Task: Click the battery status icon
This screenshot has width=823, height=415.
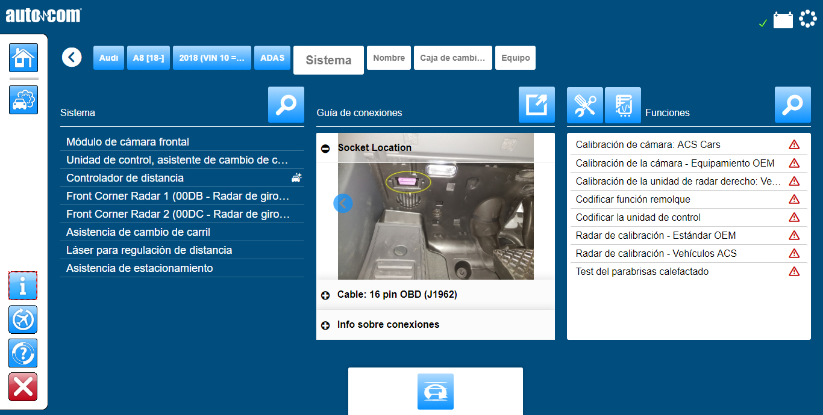Action: coord(783,20)
